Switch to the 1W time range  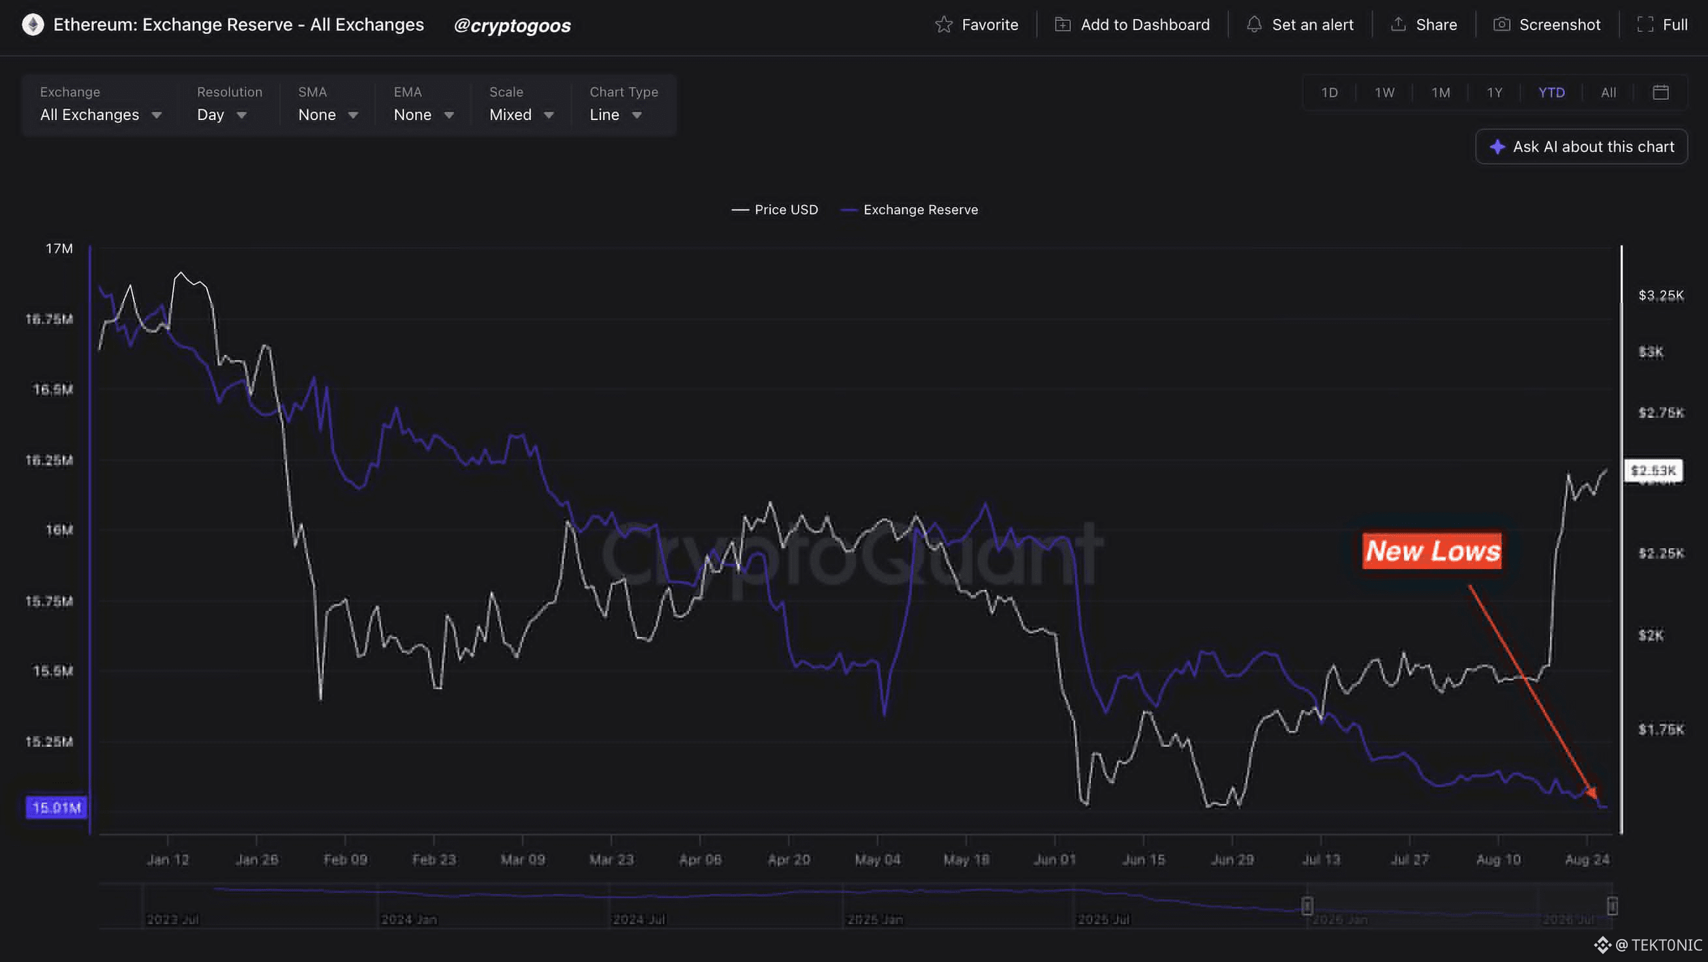click(1384, 92)
